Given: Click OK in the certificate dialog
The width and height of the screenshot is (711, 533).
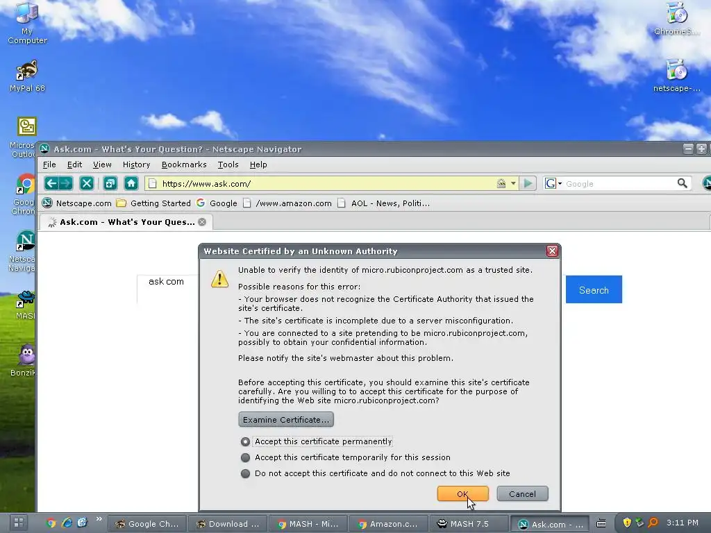Looking at the screenshot, I should coord(463,494).
